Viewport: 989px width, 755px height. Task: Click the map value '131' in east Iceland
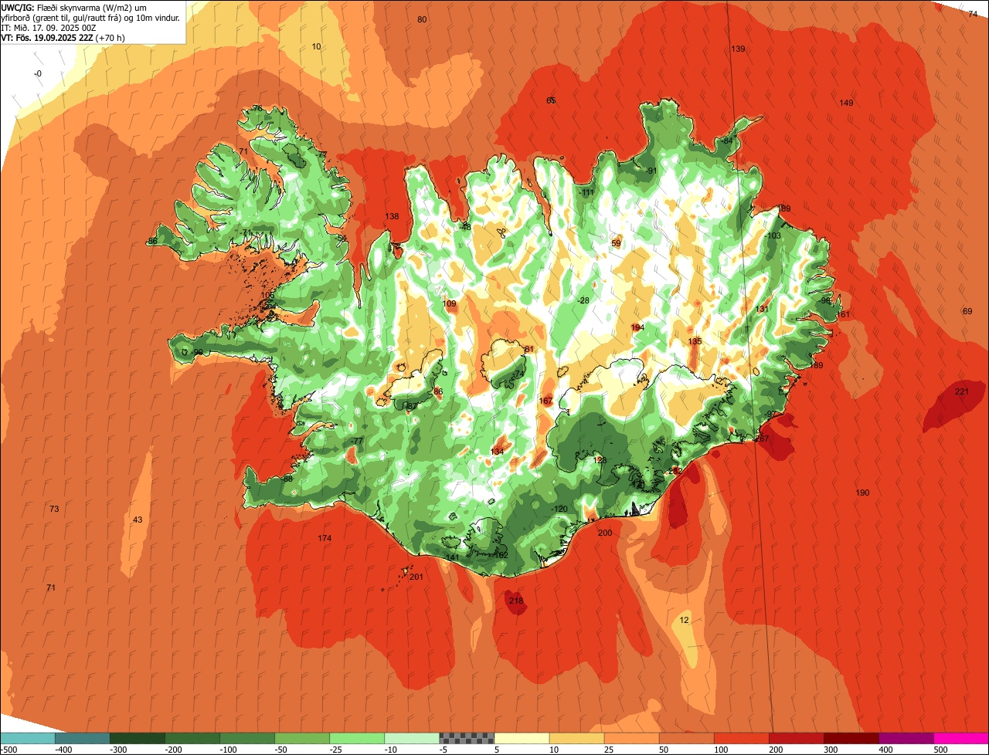[762, 309]
